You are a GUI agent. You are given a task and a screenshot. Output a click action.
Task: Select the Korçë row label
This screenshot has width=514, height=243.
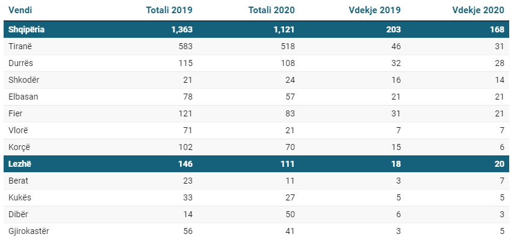tap(19, 147)
